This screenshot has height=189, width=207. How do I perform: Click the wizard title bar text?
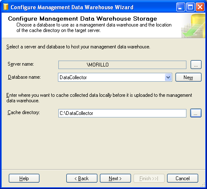[72, 7]
